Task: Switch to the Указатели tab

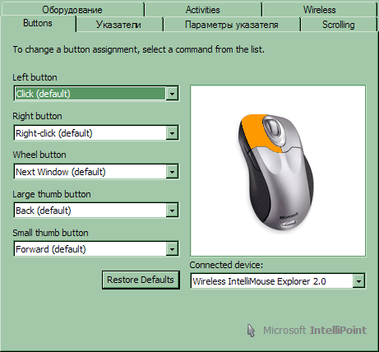Action: coord(118,25)
